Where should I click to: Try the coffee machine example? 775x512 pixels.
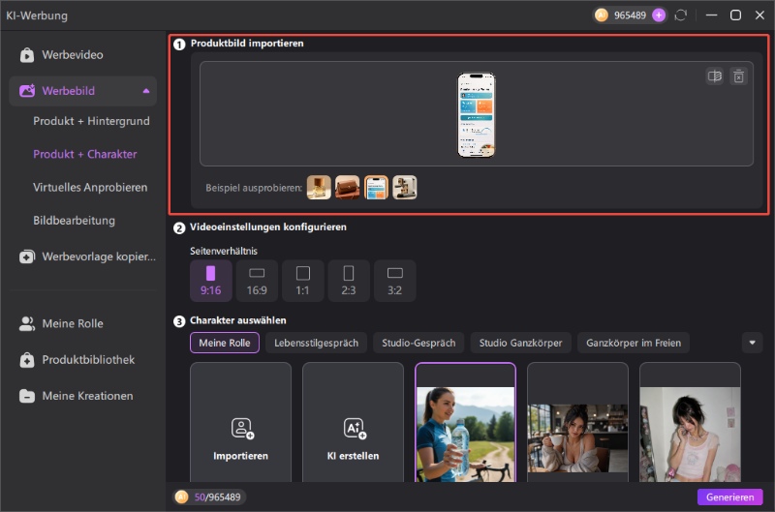405,188
